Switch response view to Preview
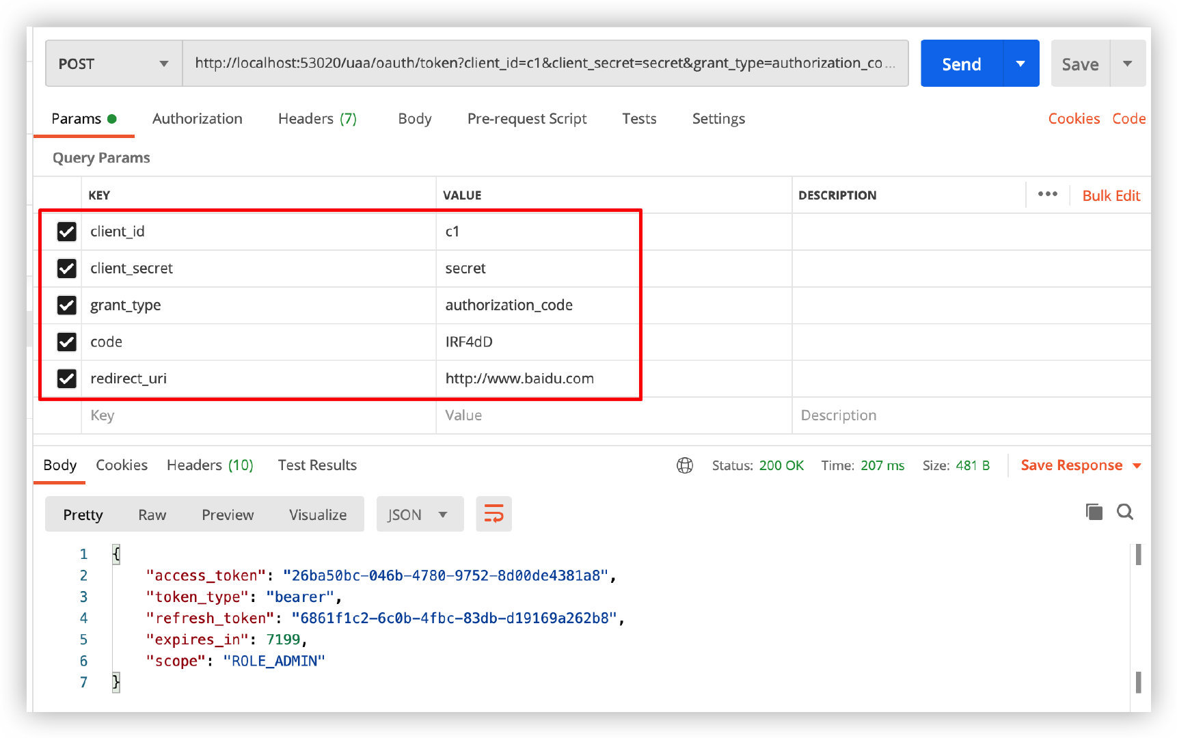Image resolution: width=1177 pixels, height=738 pixels. point(228,515)
